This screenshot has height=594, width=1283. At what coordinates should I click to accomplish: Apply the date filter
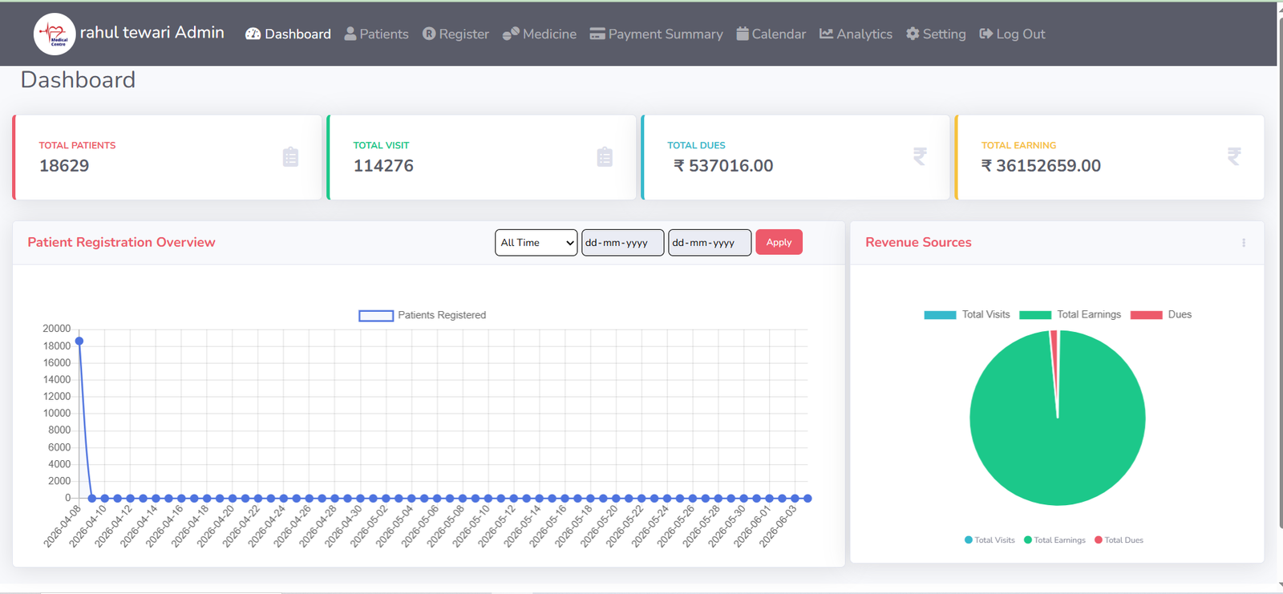point(779,242)
